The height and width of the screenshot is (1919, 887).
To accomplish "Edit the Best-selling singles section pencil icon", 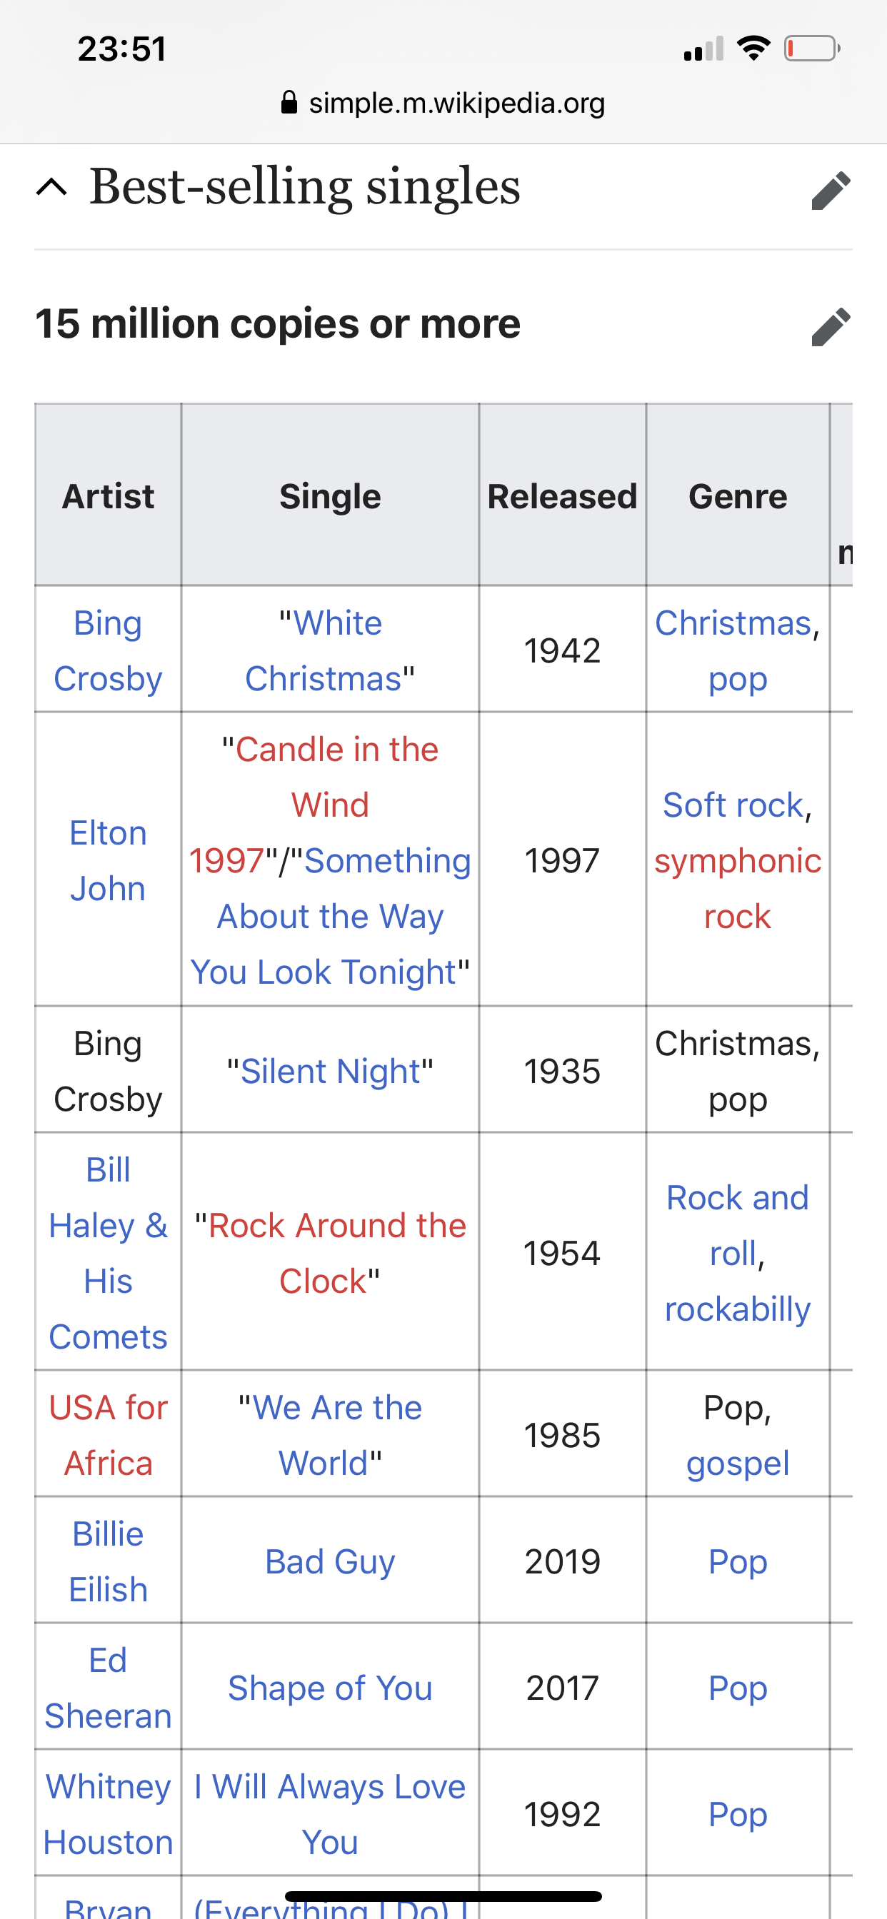I will pos(831,190).
